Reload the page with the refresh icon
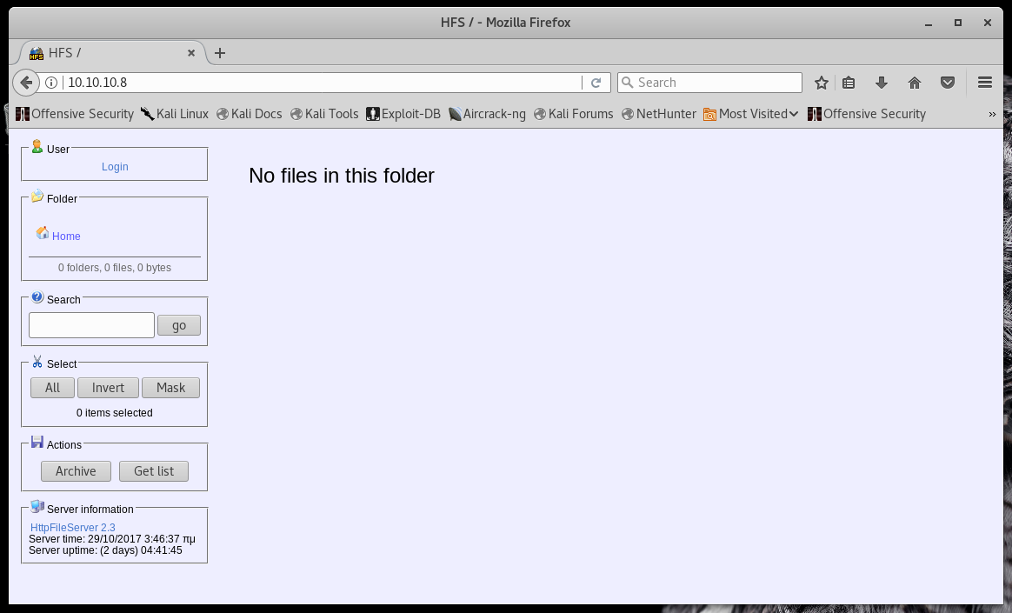Screen dimensions: 1012x613 [596, 83]
